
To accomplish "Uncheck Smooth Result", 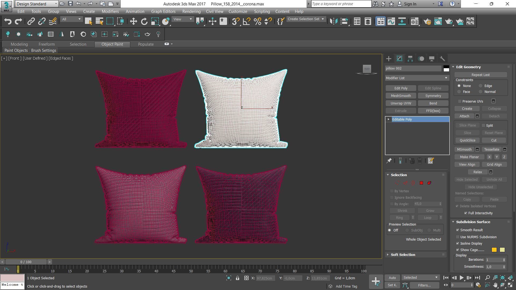I will (458, 230).
